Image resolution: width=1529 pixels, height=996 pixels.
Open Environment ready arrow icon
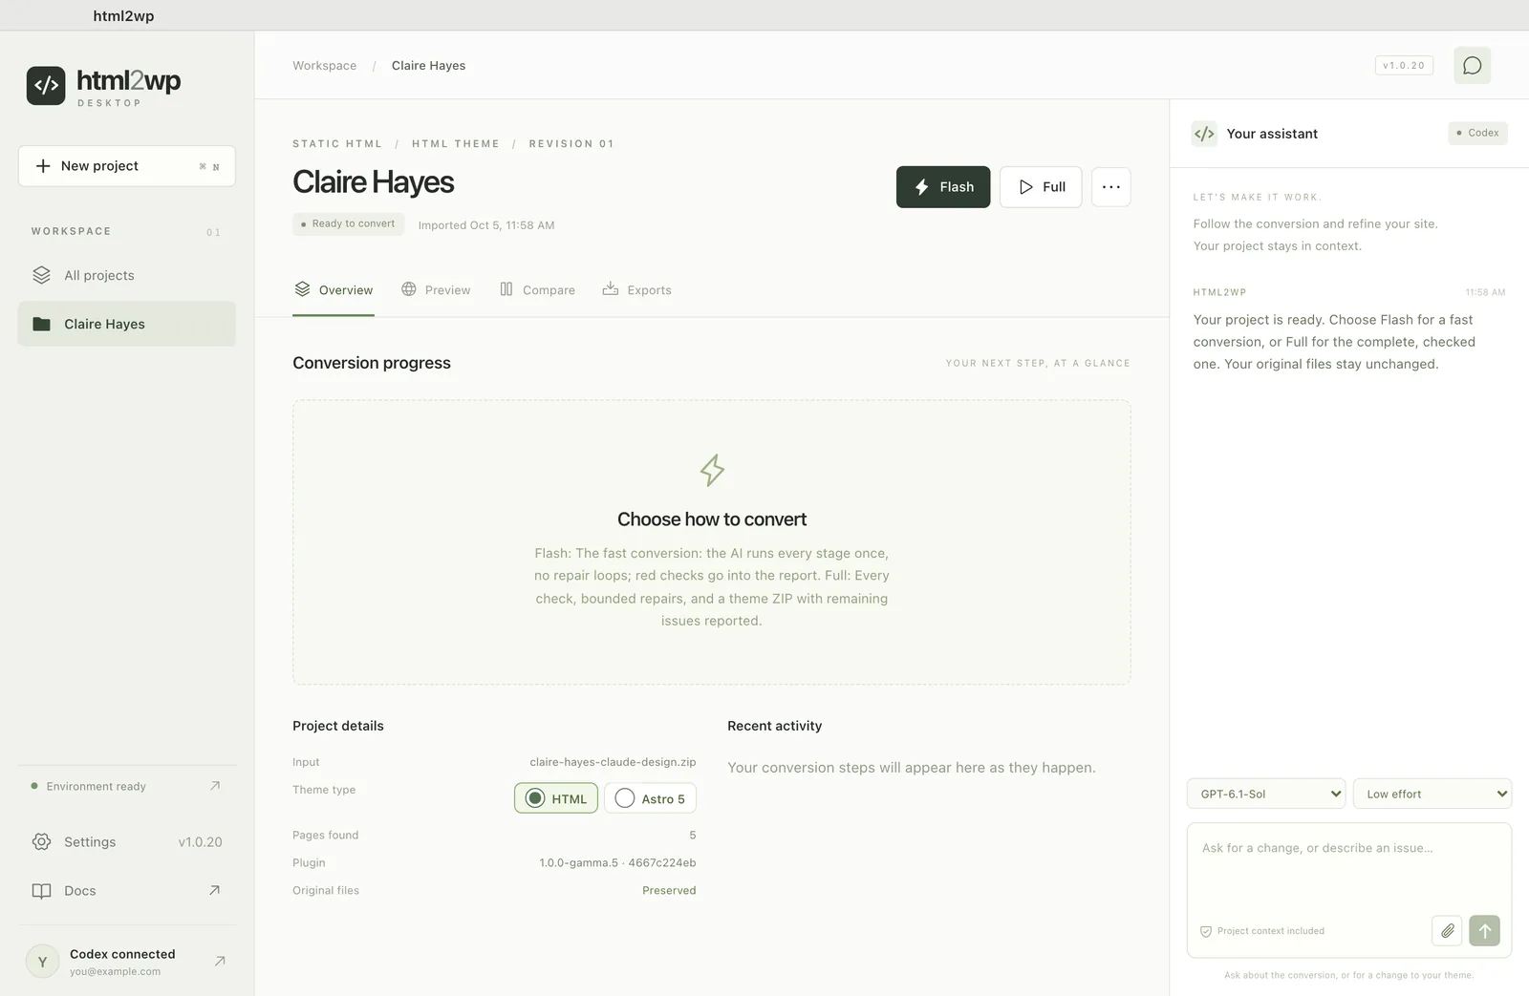215,786
